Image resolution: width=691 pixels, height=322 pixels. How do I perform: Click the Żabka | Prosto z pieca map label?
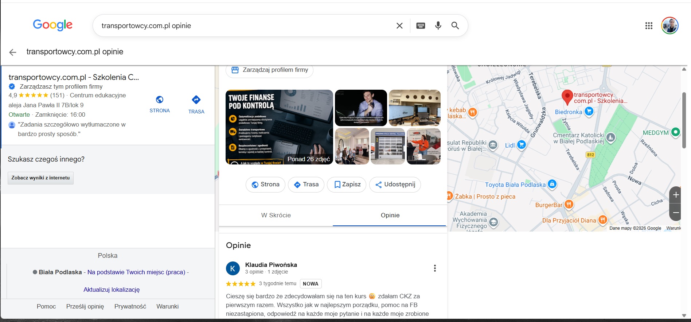[485, 197]
